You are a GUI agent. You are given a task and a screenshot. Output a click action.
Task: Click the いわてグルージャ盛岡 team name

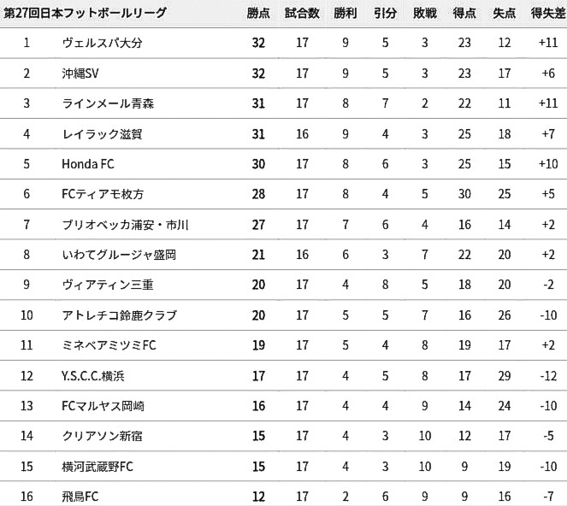pos(119,255)
